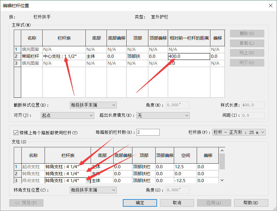Open the 超出长度填充 dropdown

pos(163,116)
